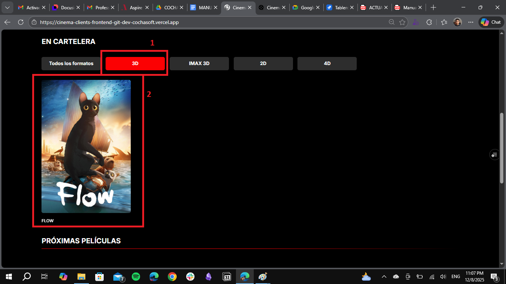Viewport: 506px width, 284px height.
Task: Bookmark the page via the star icon
Action: point(402,22)
